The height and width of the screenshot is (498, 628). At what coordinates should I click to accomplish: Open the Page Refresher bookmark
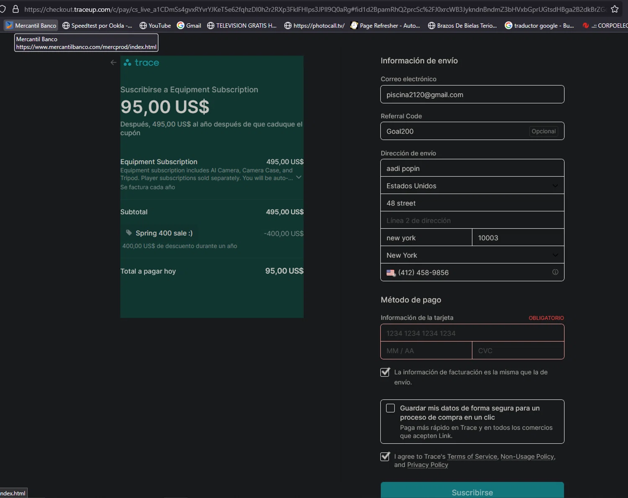(385, 26)
